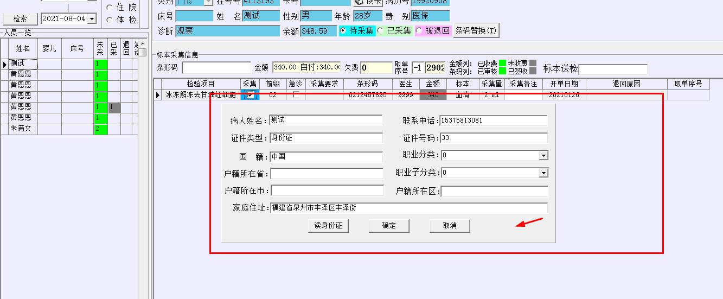Click the 检索 search button

(20, 19)
